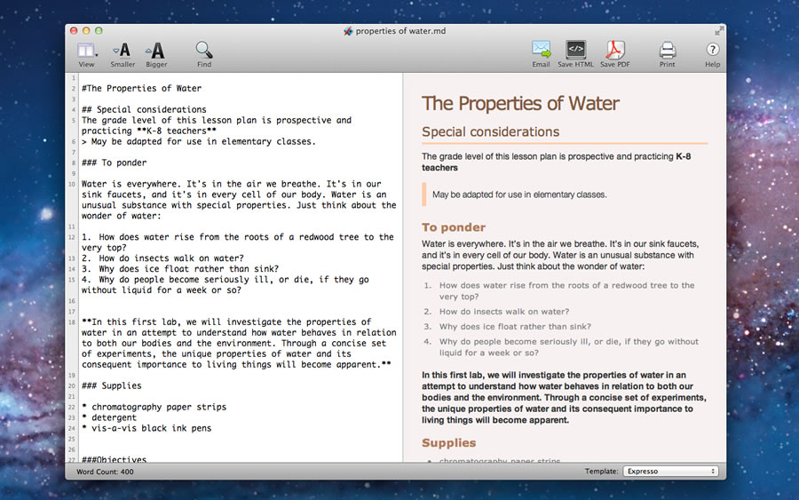This screenshot has width=799, height=500.
Task: Send document via Email icon
Action: pos(541,51)
